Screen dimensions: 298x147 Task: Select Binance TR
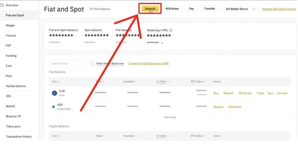click(13, 116)
